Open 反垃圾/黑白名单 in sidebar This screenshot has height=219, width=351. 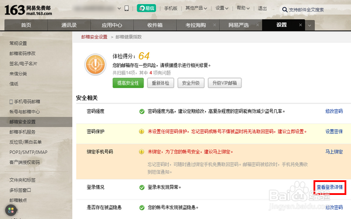(25, 142)
